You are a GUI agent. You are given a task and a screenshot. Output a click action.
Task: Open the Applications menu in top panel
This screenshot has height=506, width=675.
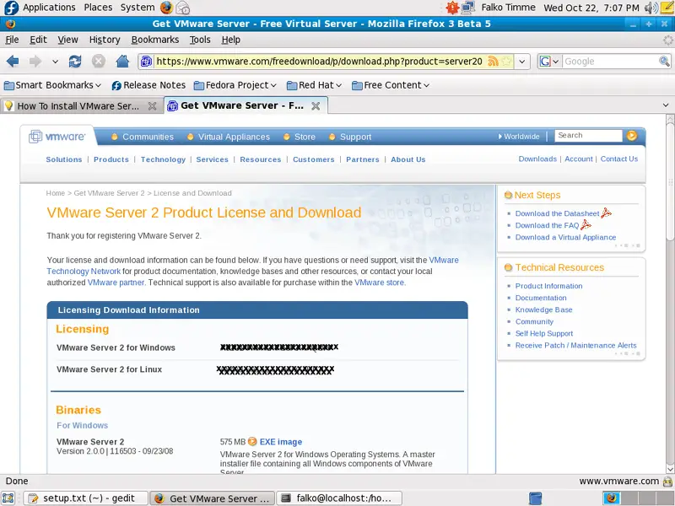point(49,8)
